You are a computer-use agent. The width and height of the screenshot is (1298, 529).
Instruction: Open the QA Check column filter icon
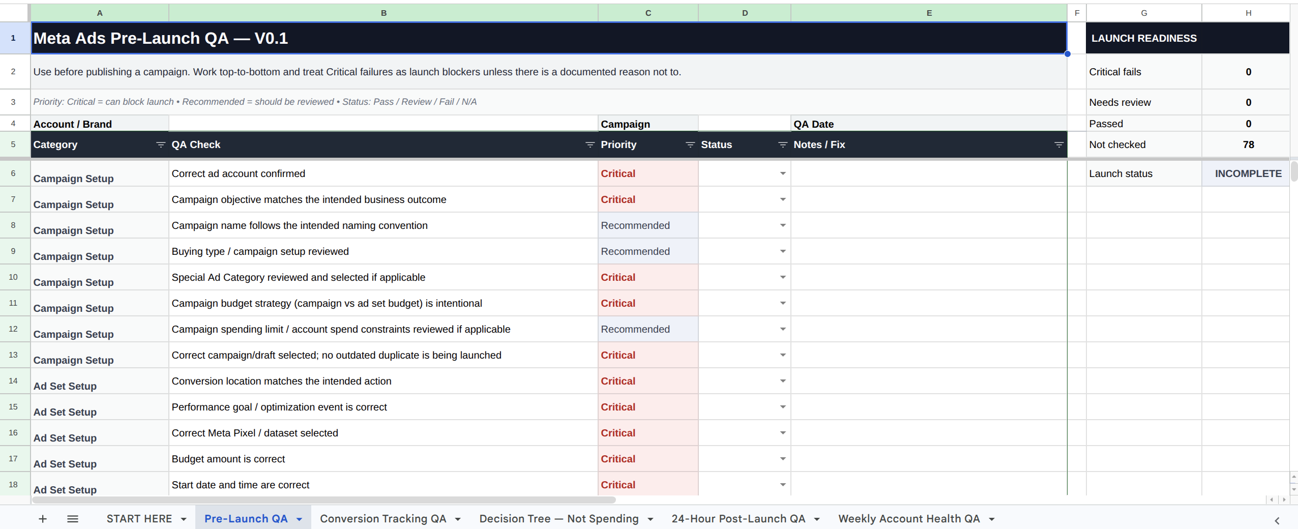590,145
